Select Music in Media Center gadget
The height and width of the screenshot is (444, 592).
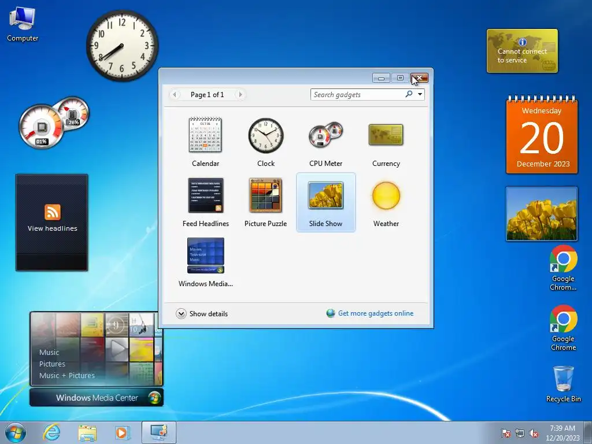(x=49, y=352)
